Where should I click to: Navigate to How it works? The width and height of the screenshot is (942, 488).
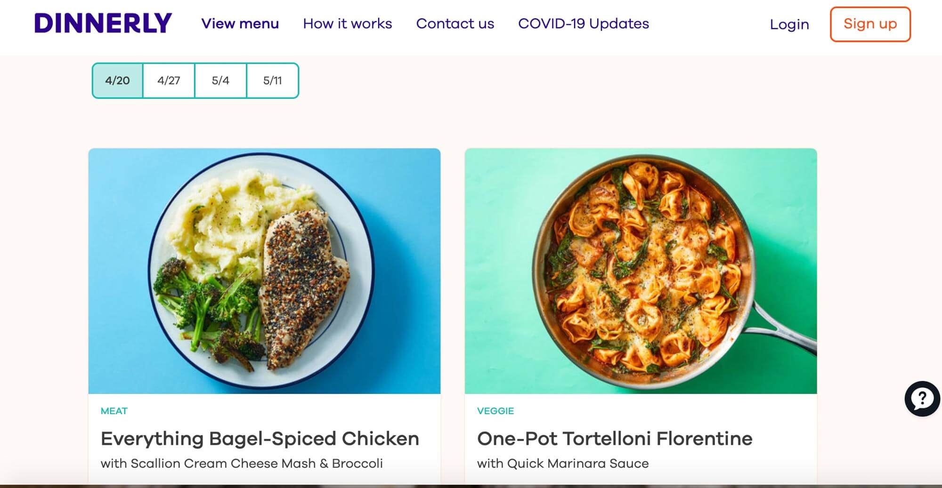point(348,24)
